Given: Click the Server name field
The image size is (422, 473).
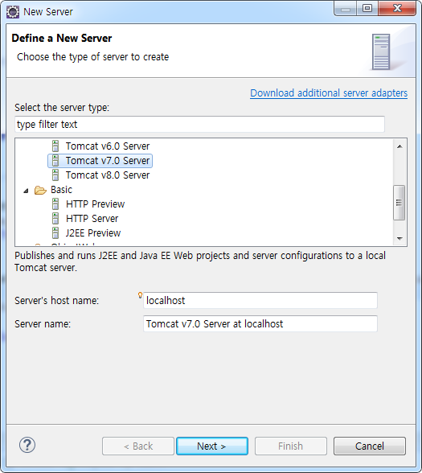Looking at the screenshot, I should click(x=260, y=324).
